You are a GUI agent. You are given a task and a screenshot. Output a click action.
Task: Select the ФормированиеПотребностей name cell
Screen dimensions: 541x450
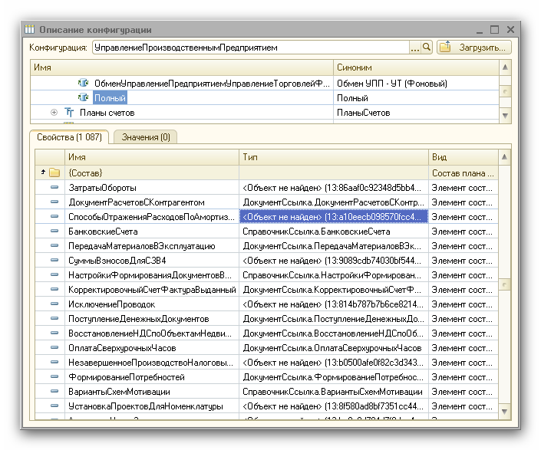pyautogui.click(x=152, y=377)
